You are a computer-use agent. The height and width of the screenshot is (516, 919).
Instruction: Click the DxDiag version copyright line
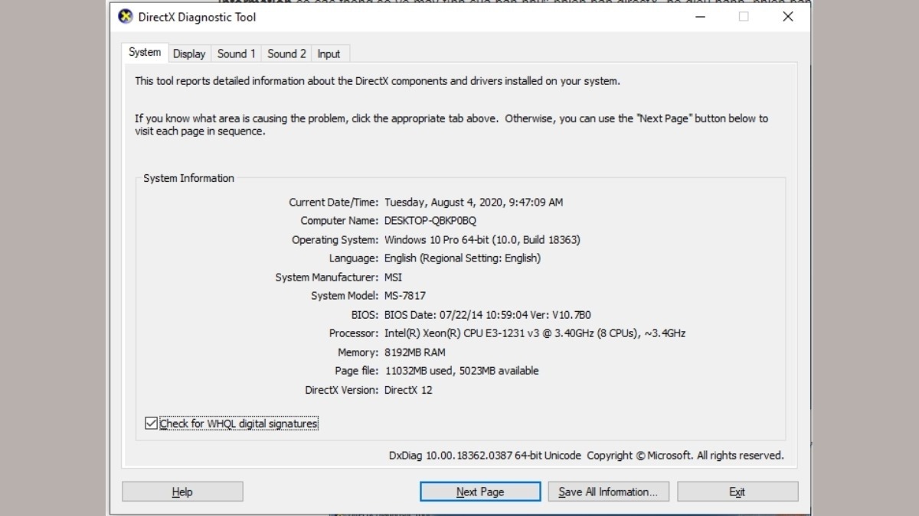[587, 456]
